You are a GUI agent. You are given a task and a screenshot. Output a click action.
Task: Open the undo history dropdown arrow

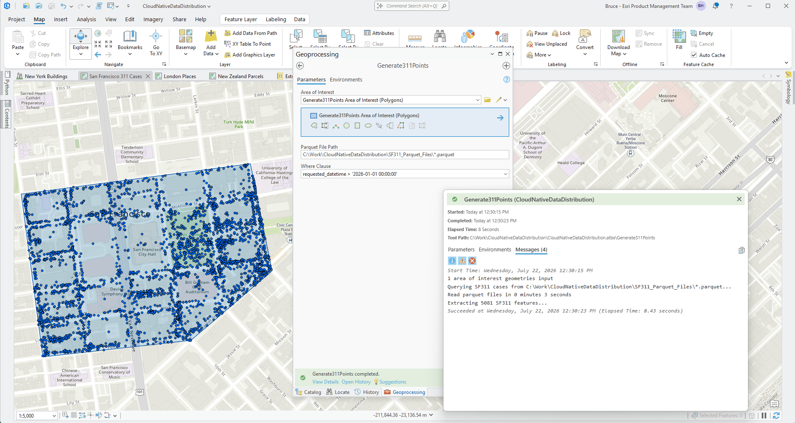pyautogui.click(x=71, y=6)
